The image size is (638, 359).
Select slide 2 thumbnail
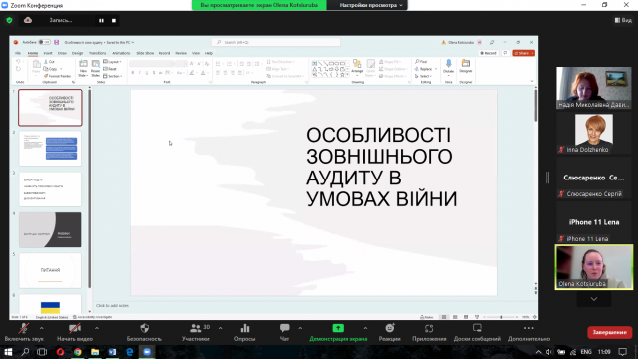[x=50, y=149]
